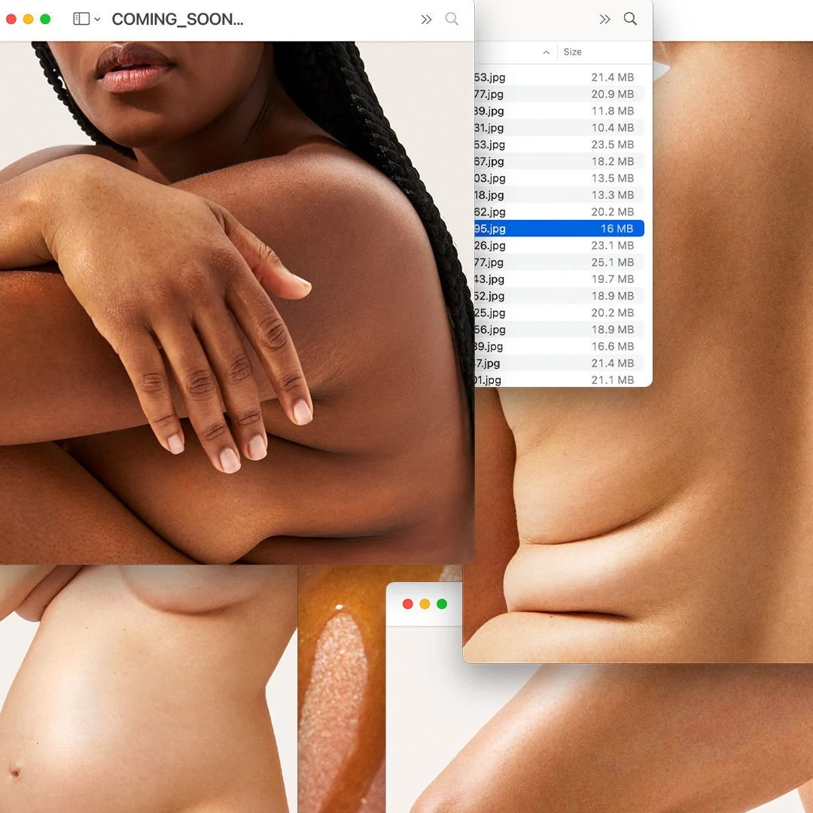Screen dimensions: 813x813
Task: Select the 03.jpg file sized 13.5 MB
Action: 559,178
